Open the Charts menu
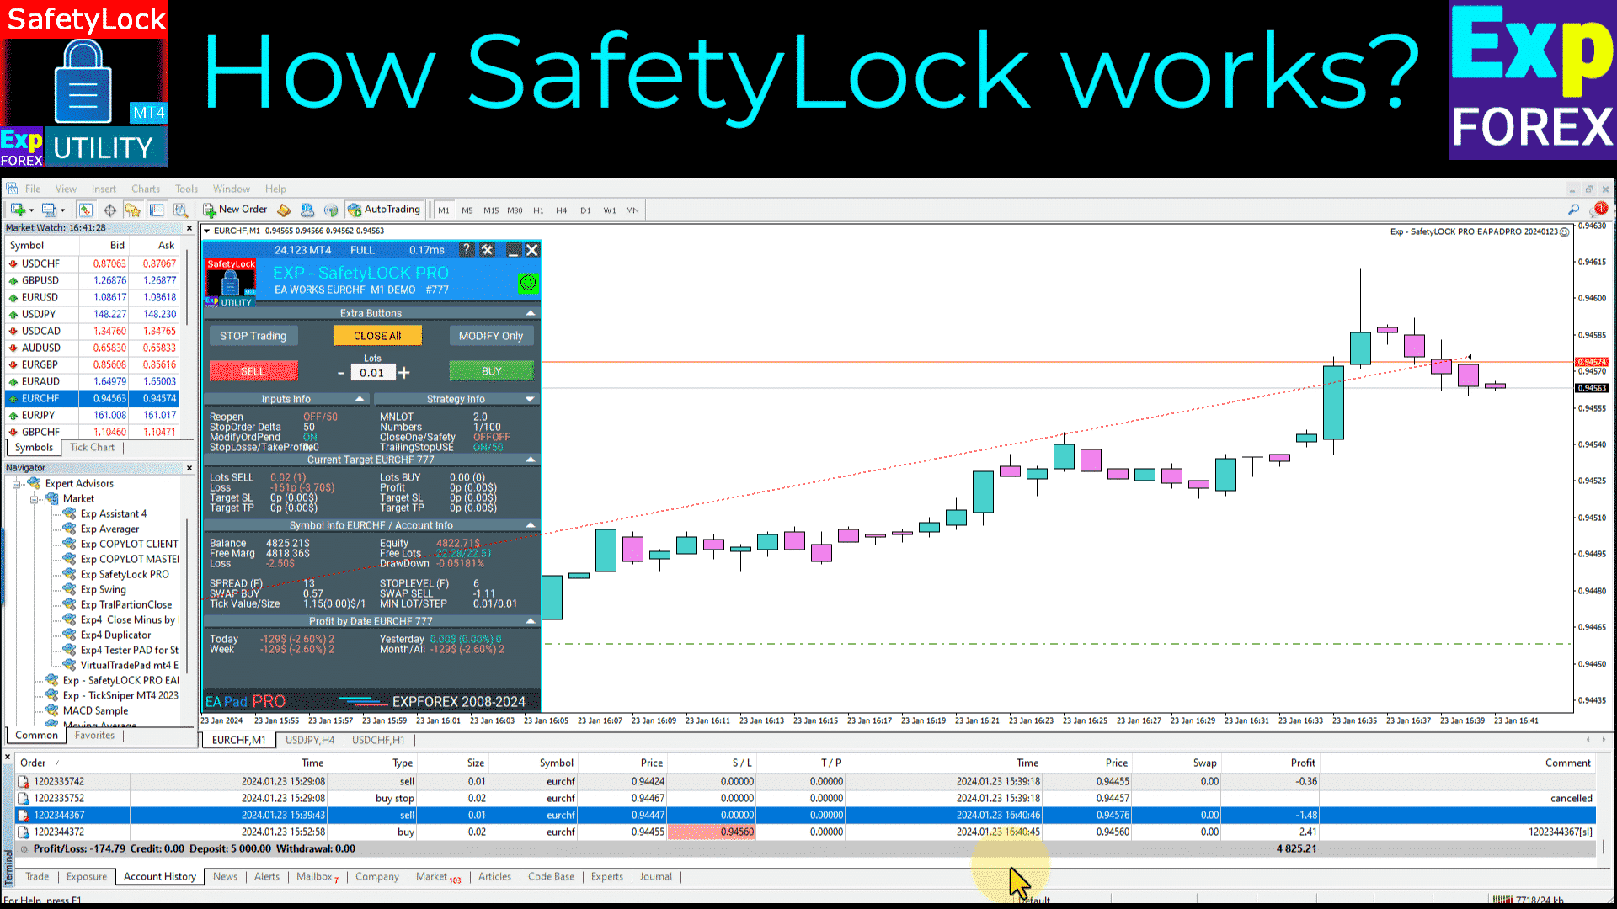Screen dimensions: 1617x909 pos(145,189)
